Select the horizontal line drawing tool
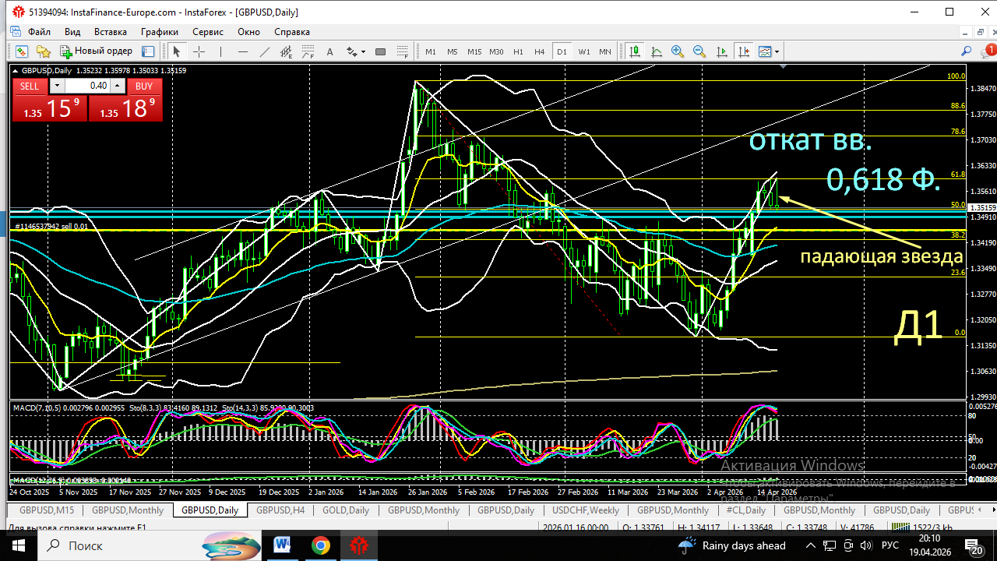Viewport: 997px width, 561px height. [243, 51]
